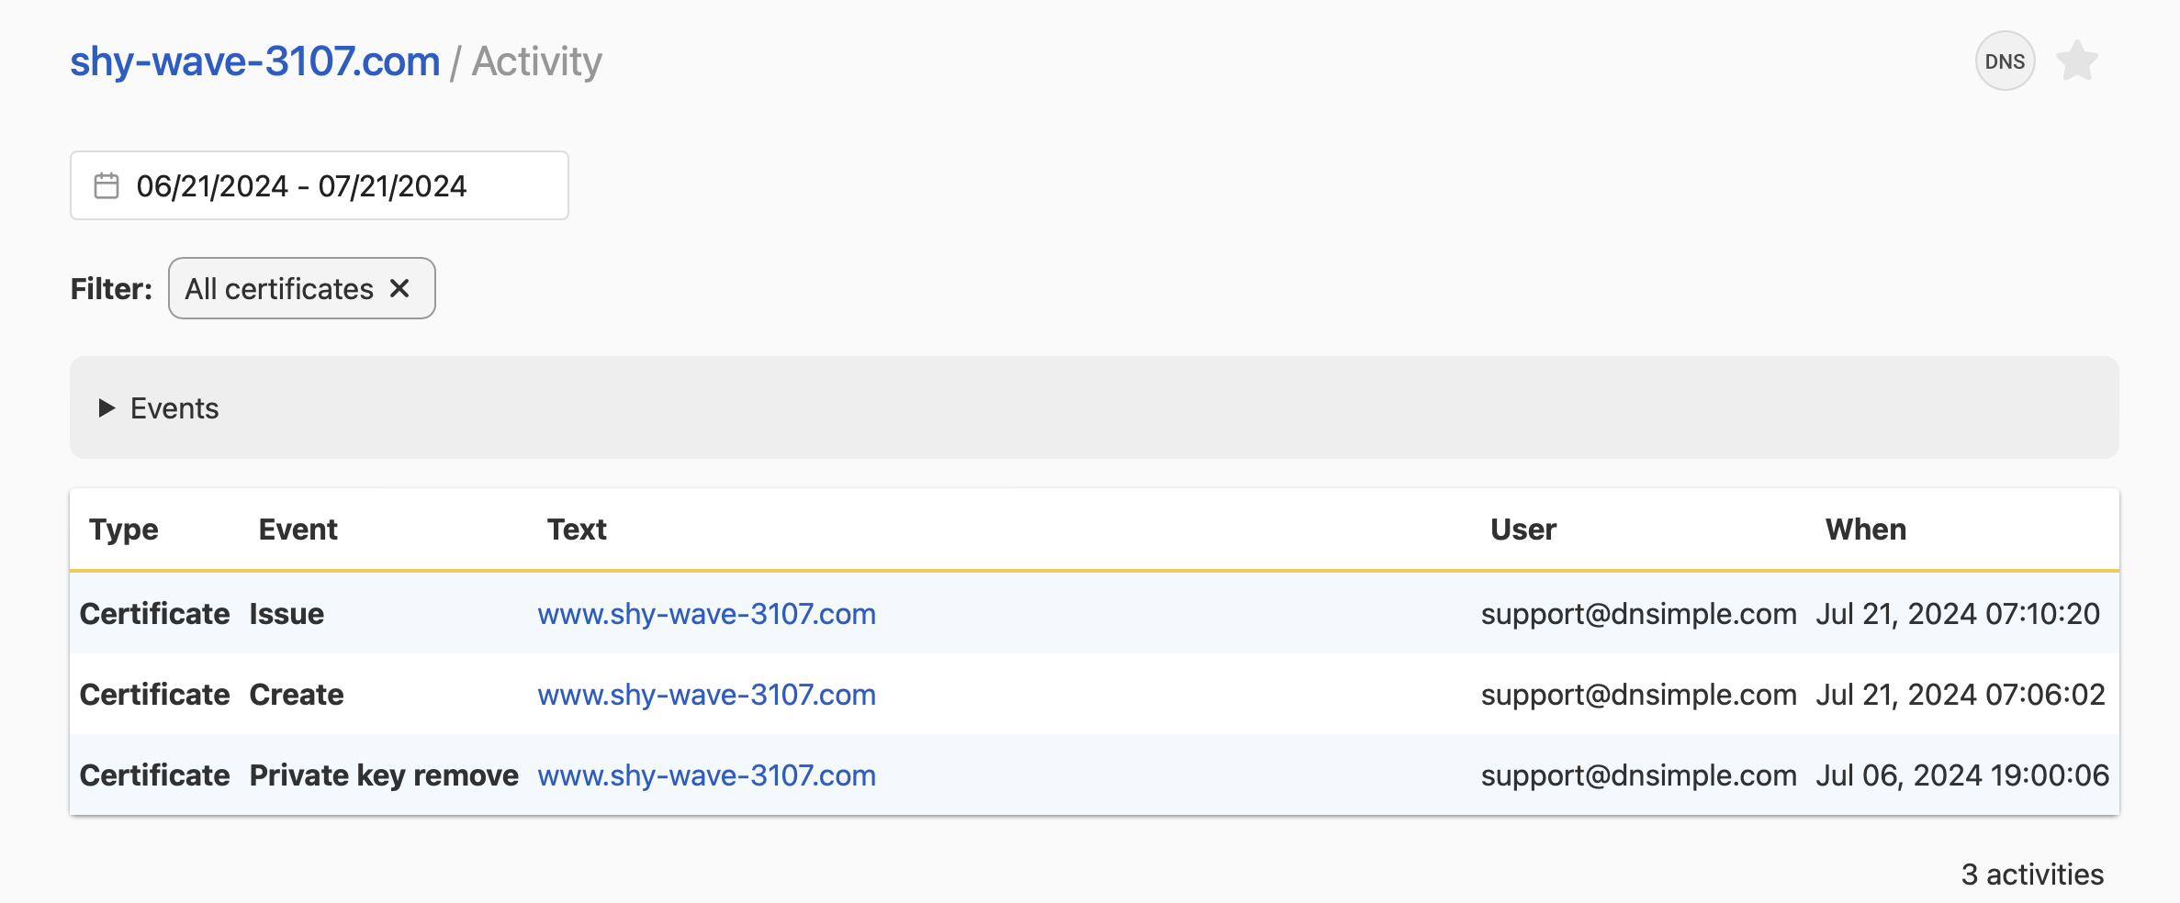The height and width of the screenshot is (903, 2180).
Task: Click the When column header
Action: click(1865, 530)
